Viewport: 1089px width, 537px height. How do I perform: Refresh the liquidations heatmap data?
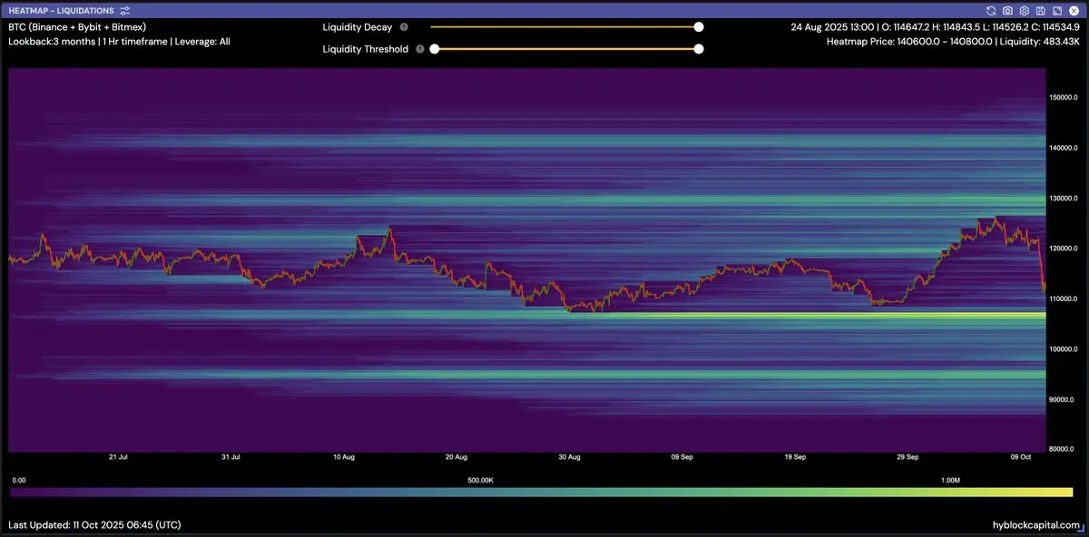[991, 11]
